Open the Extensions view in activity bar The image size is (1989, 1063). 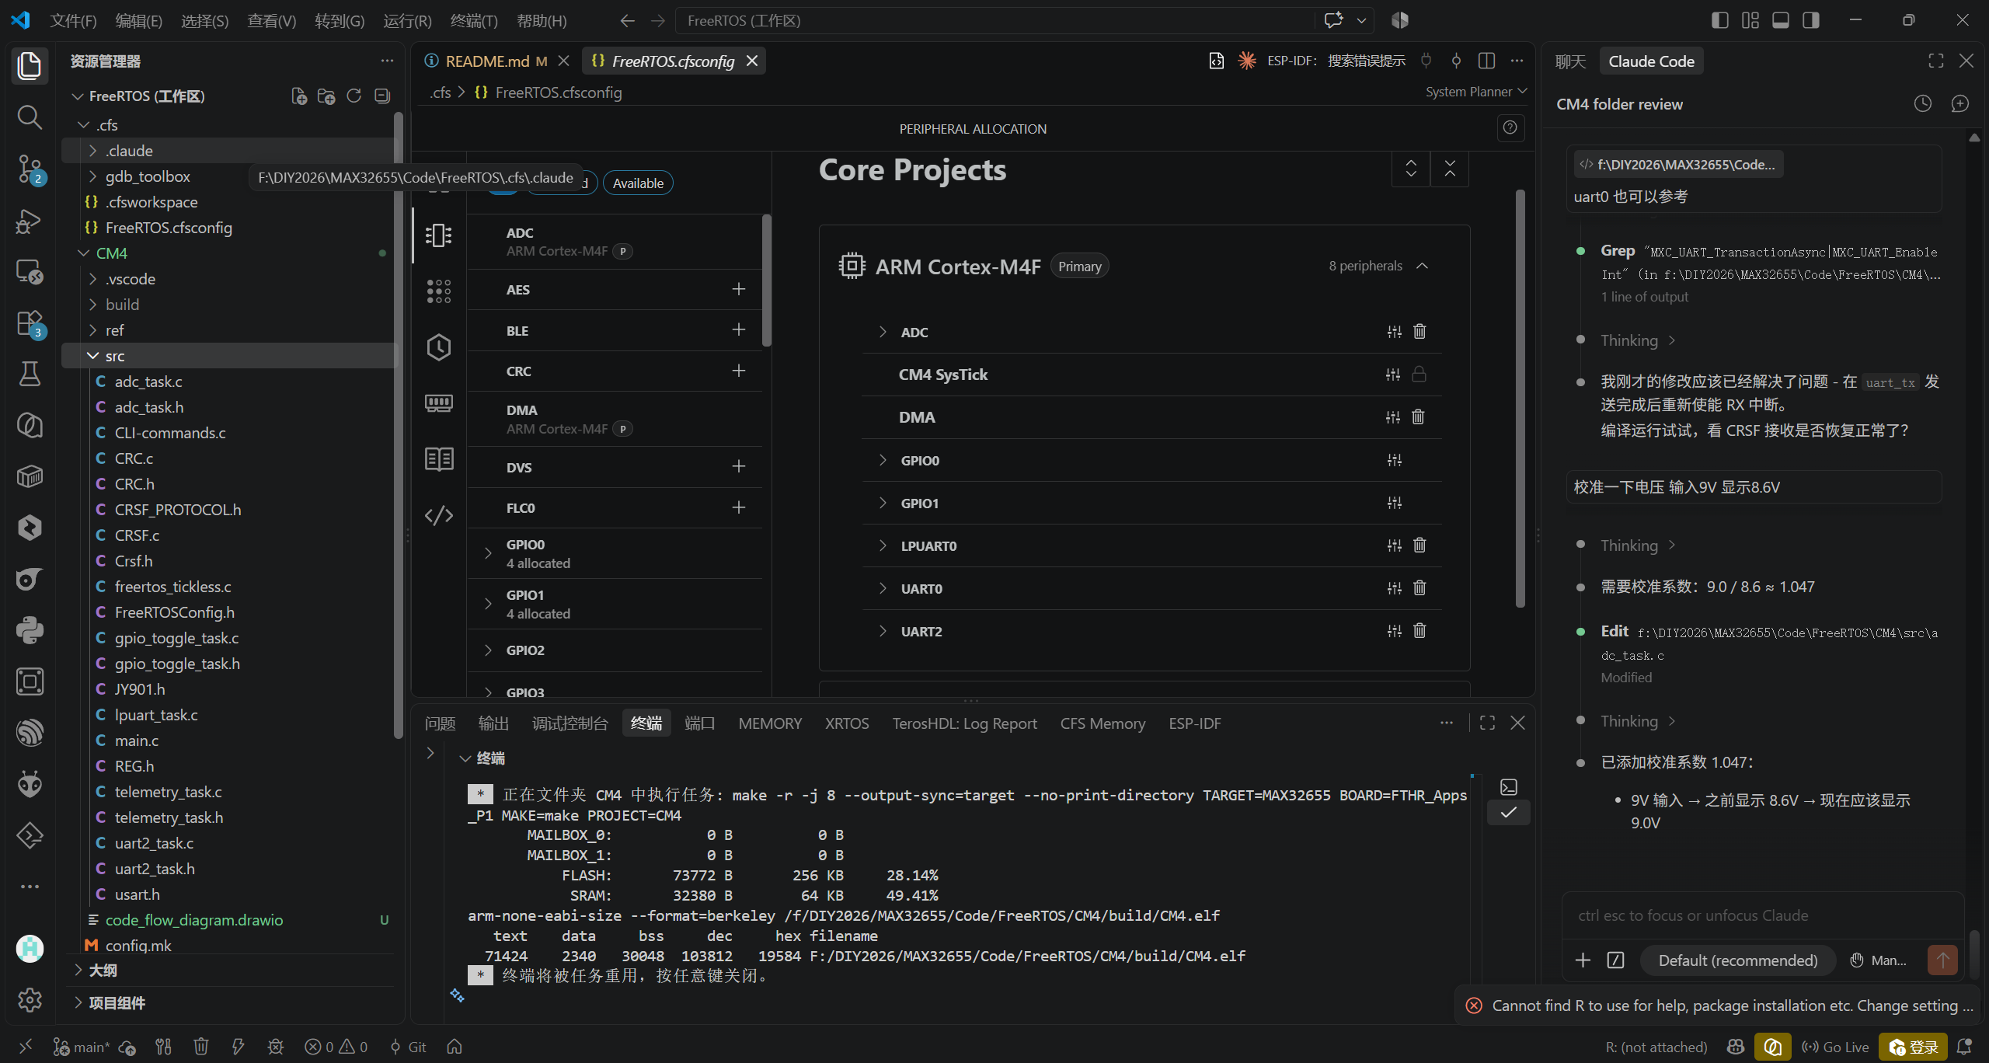[x=30, y=323]
